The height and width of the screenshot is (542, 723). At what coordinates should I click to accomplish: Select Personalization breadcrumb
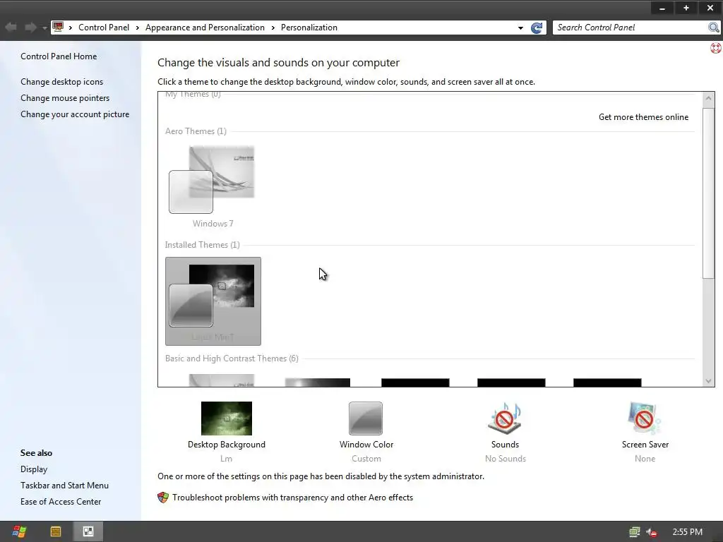pos(309,28)
